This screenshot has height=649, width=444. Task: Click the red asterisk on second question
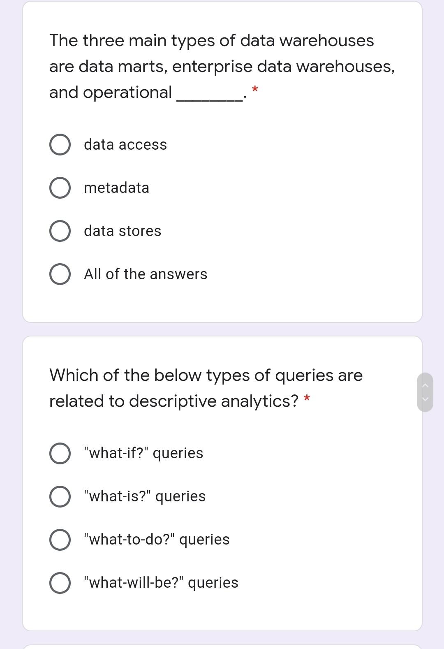(307, 399)
